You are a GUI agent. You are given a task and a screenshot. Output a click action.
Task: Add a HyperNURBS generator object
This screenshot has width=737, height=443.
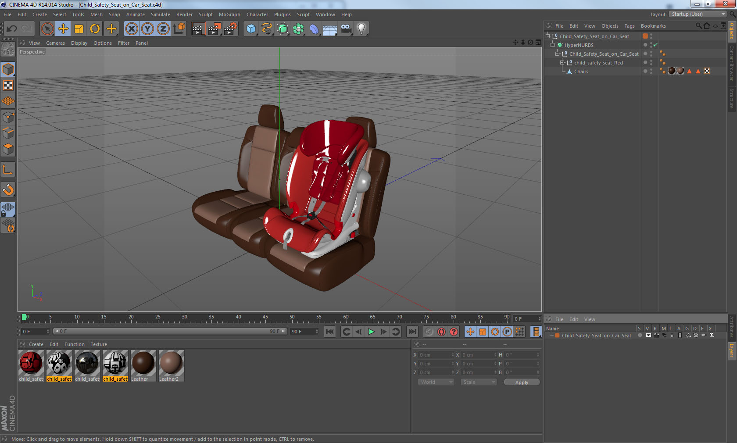pyautogui.click(x=283, y=29)
